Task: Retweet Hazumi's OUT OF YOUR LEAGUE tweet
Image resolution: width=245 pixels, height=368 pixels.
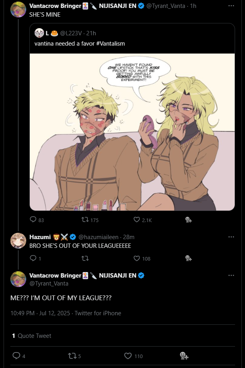Action: coord(85,259)
